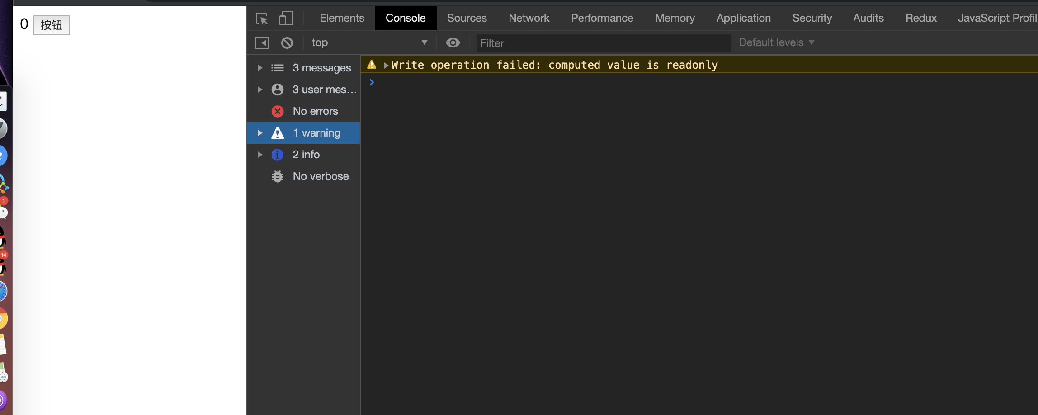This screenshot has width=1038, height=415.
Task: Click the user messages avatar icon
Action: click(x=278, y=90)
